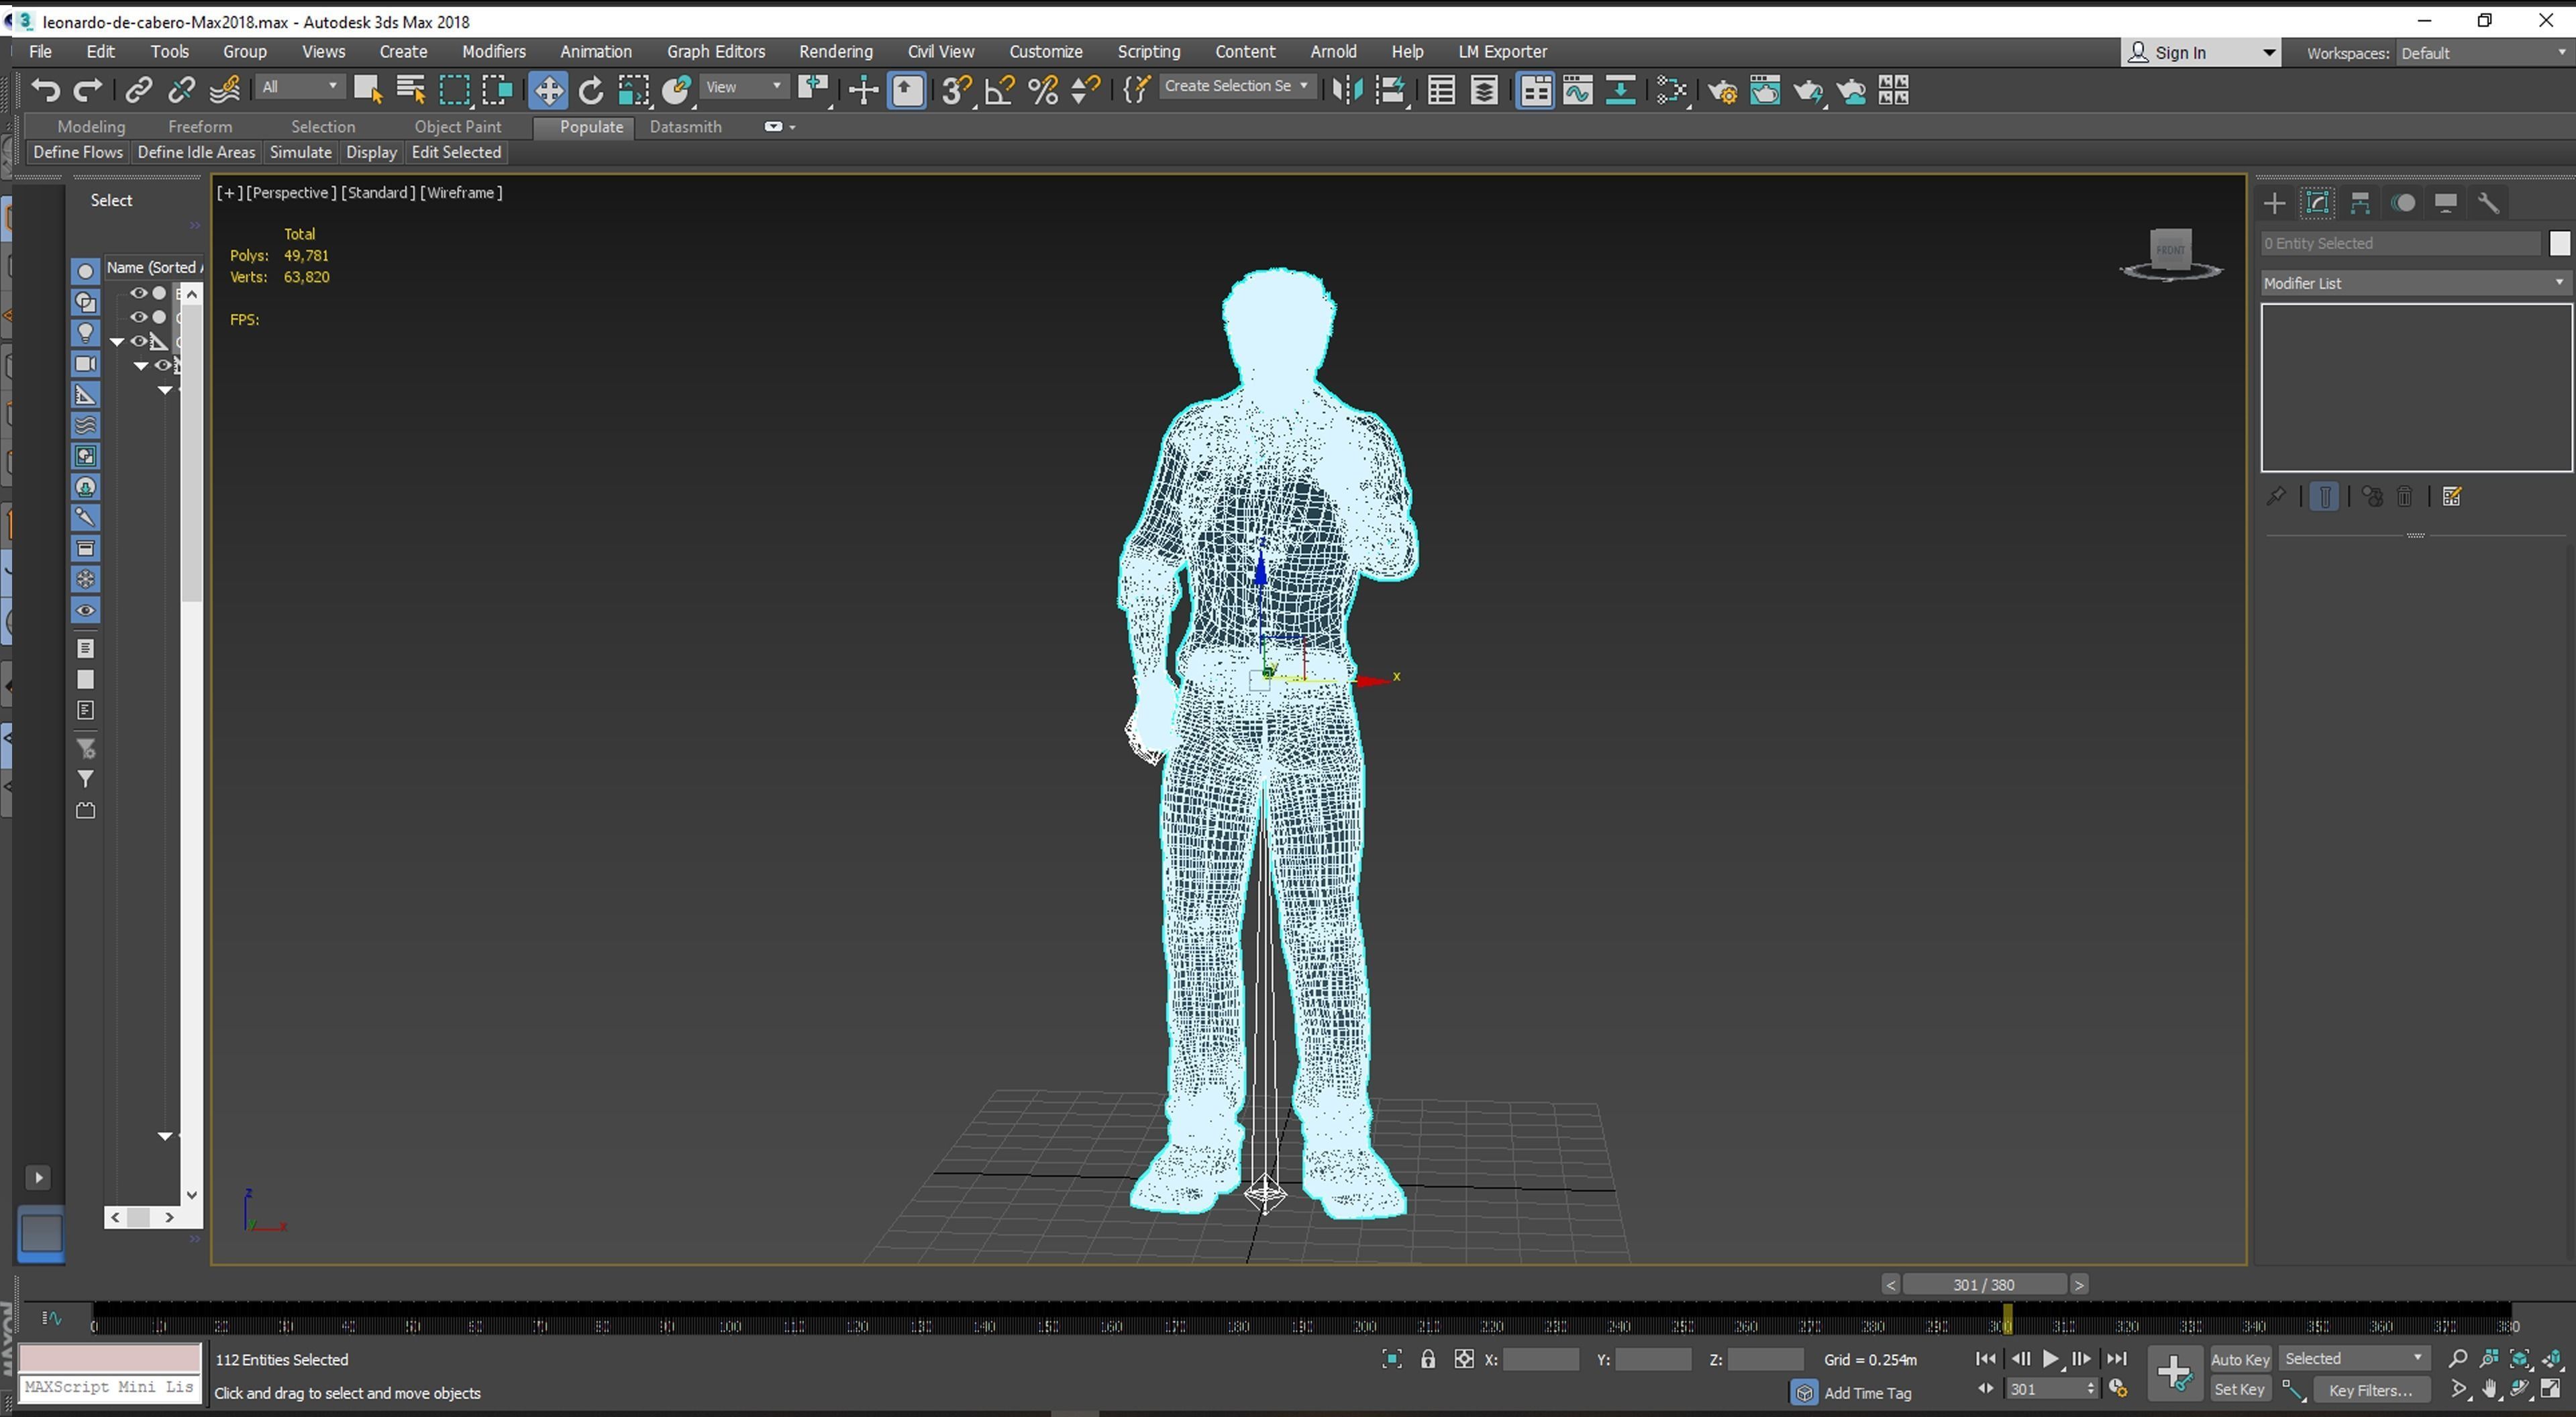This screenshot has height=1417, width=2576.
Task: Click the object color swatch in Modify panel
Action: [2559, 244]
